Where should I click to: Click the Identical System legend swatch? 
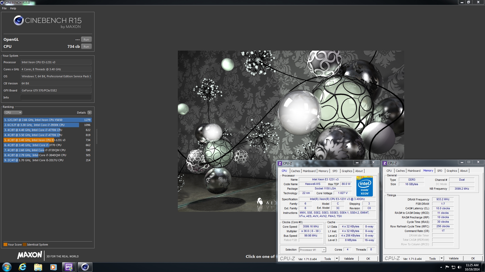(25, 245)
